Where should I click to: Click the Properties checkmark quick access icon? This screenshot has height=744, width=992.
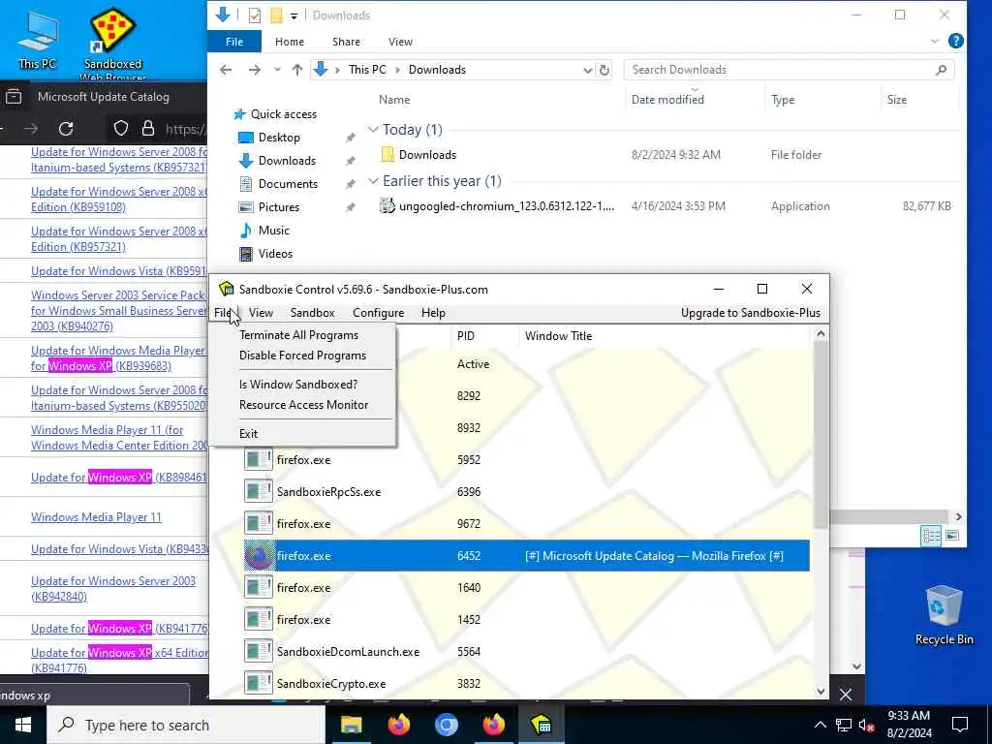click(255, 15)
